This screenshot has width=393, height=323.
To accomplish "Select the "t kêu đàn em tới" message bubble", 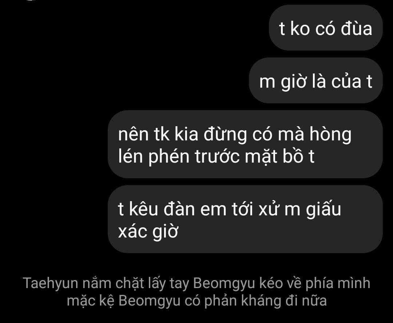I will [245, 219].
